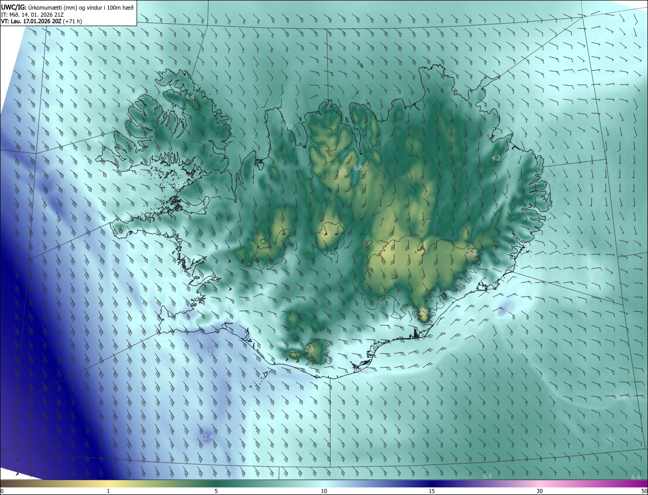
Task: Click the 15 tick label on the color scale
Action: [x=432, y=491]
